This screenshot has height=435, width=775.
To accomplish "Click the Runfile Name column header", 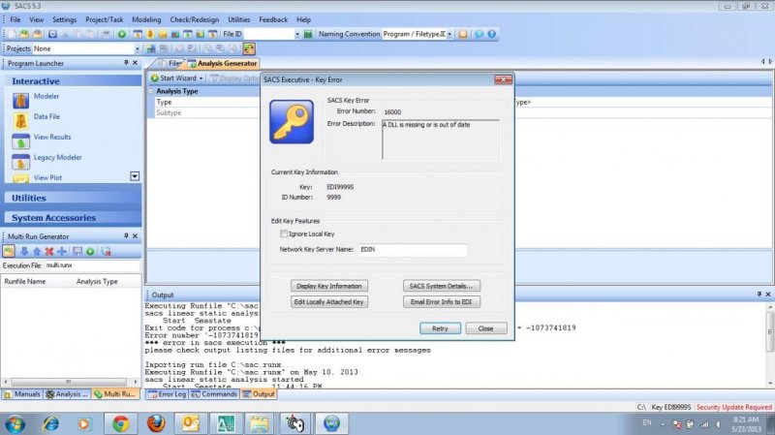I will tap(25, 281).
